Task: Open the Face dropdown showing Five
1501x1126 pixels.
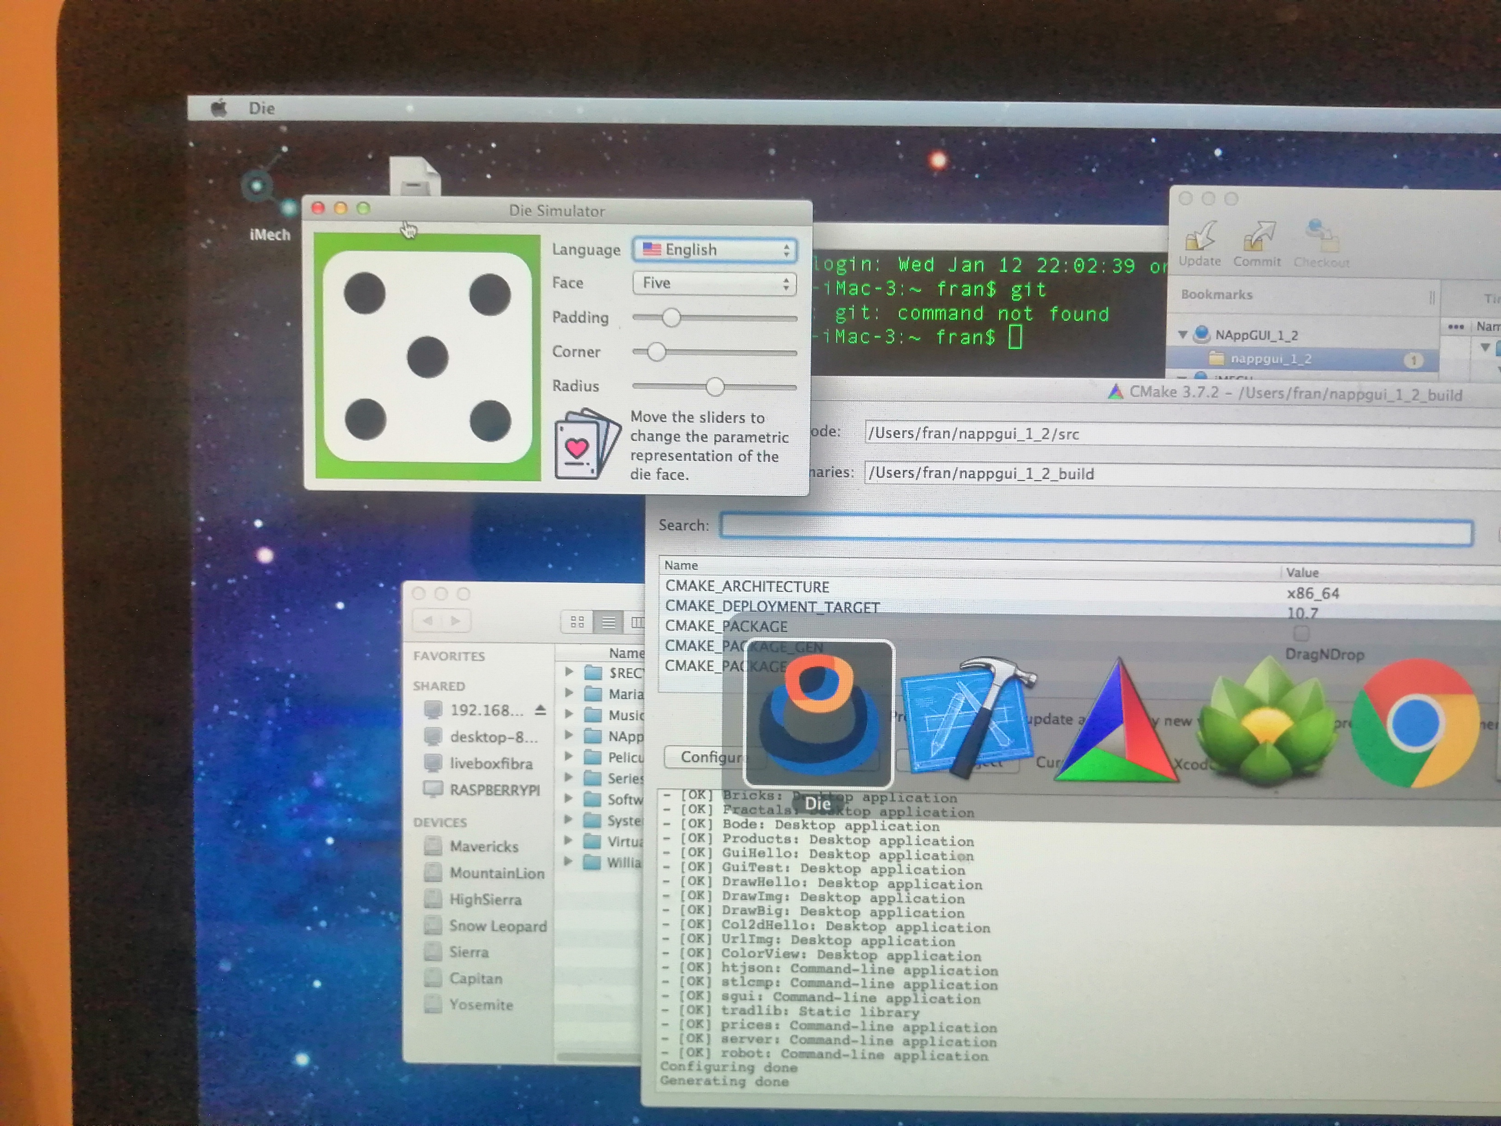Action: (x=715, y=283)
